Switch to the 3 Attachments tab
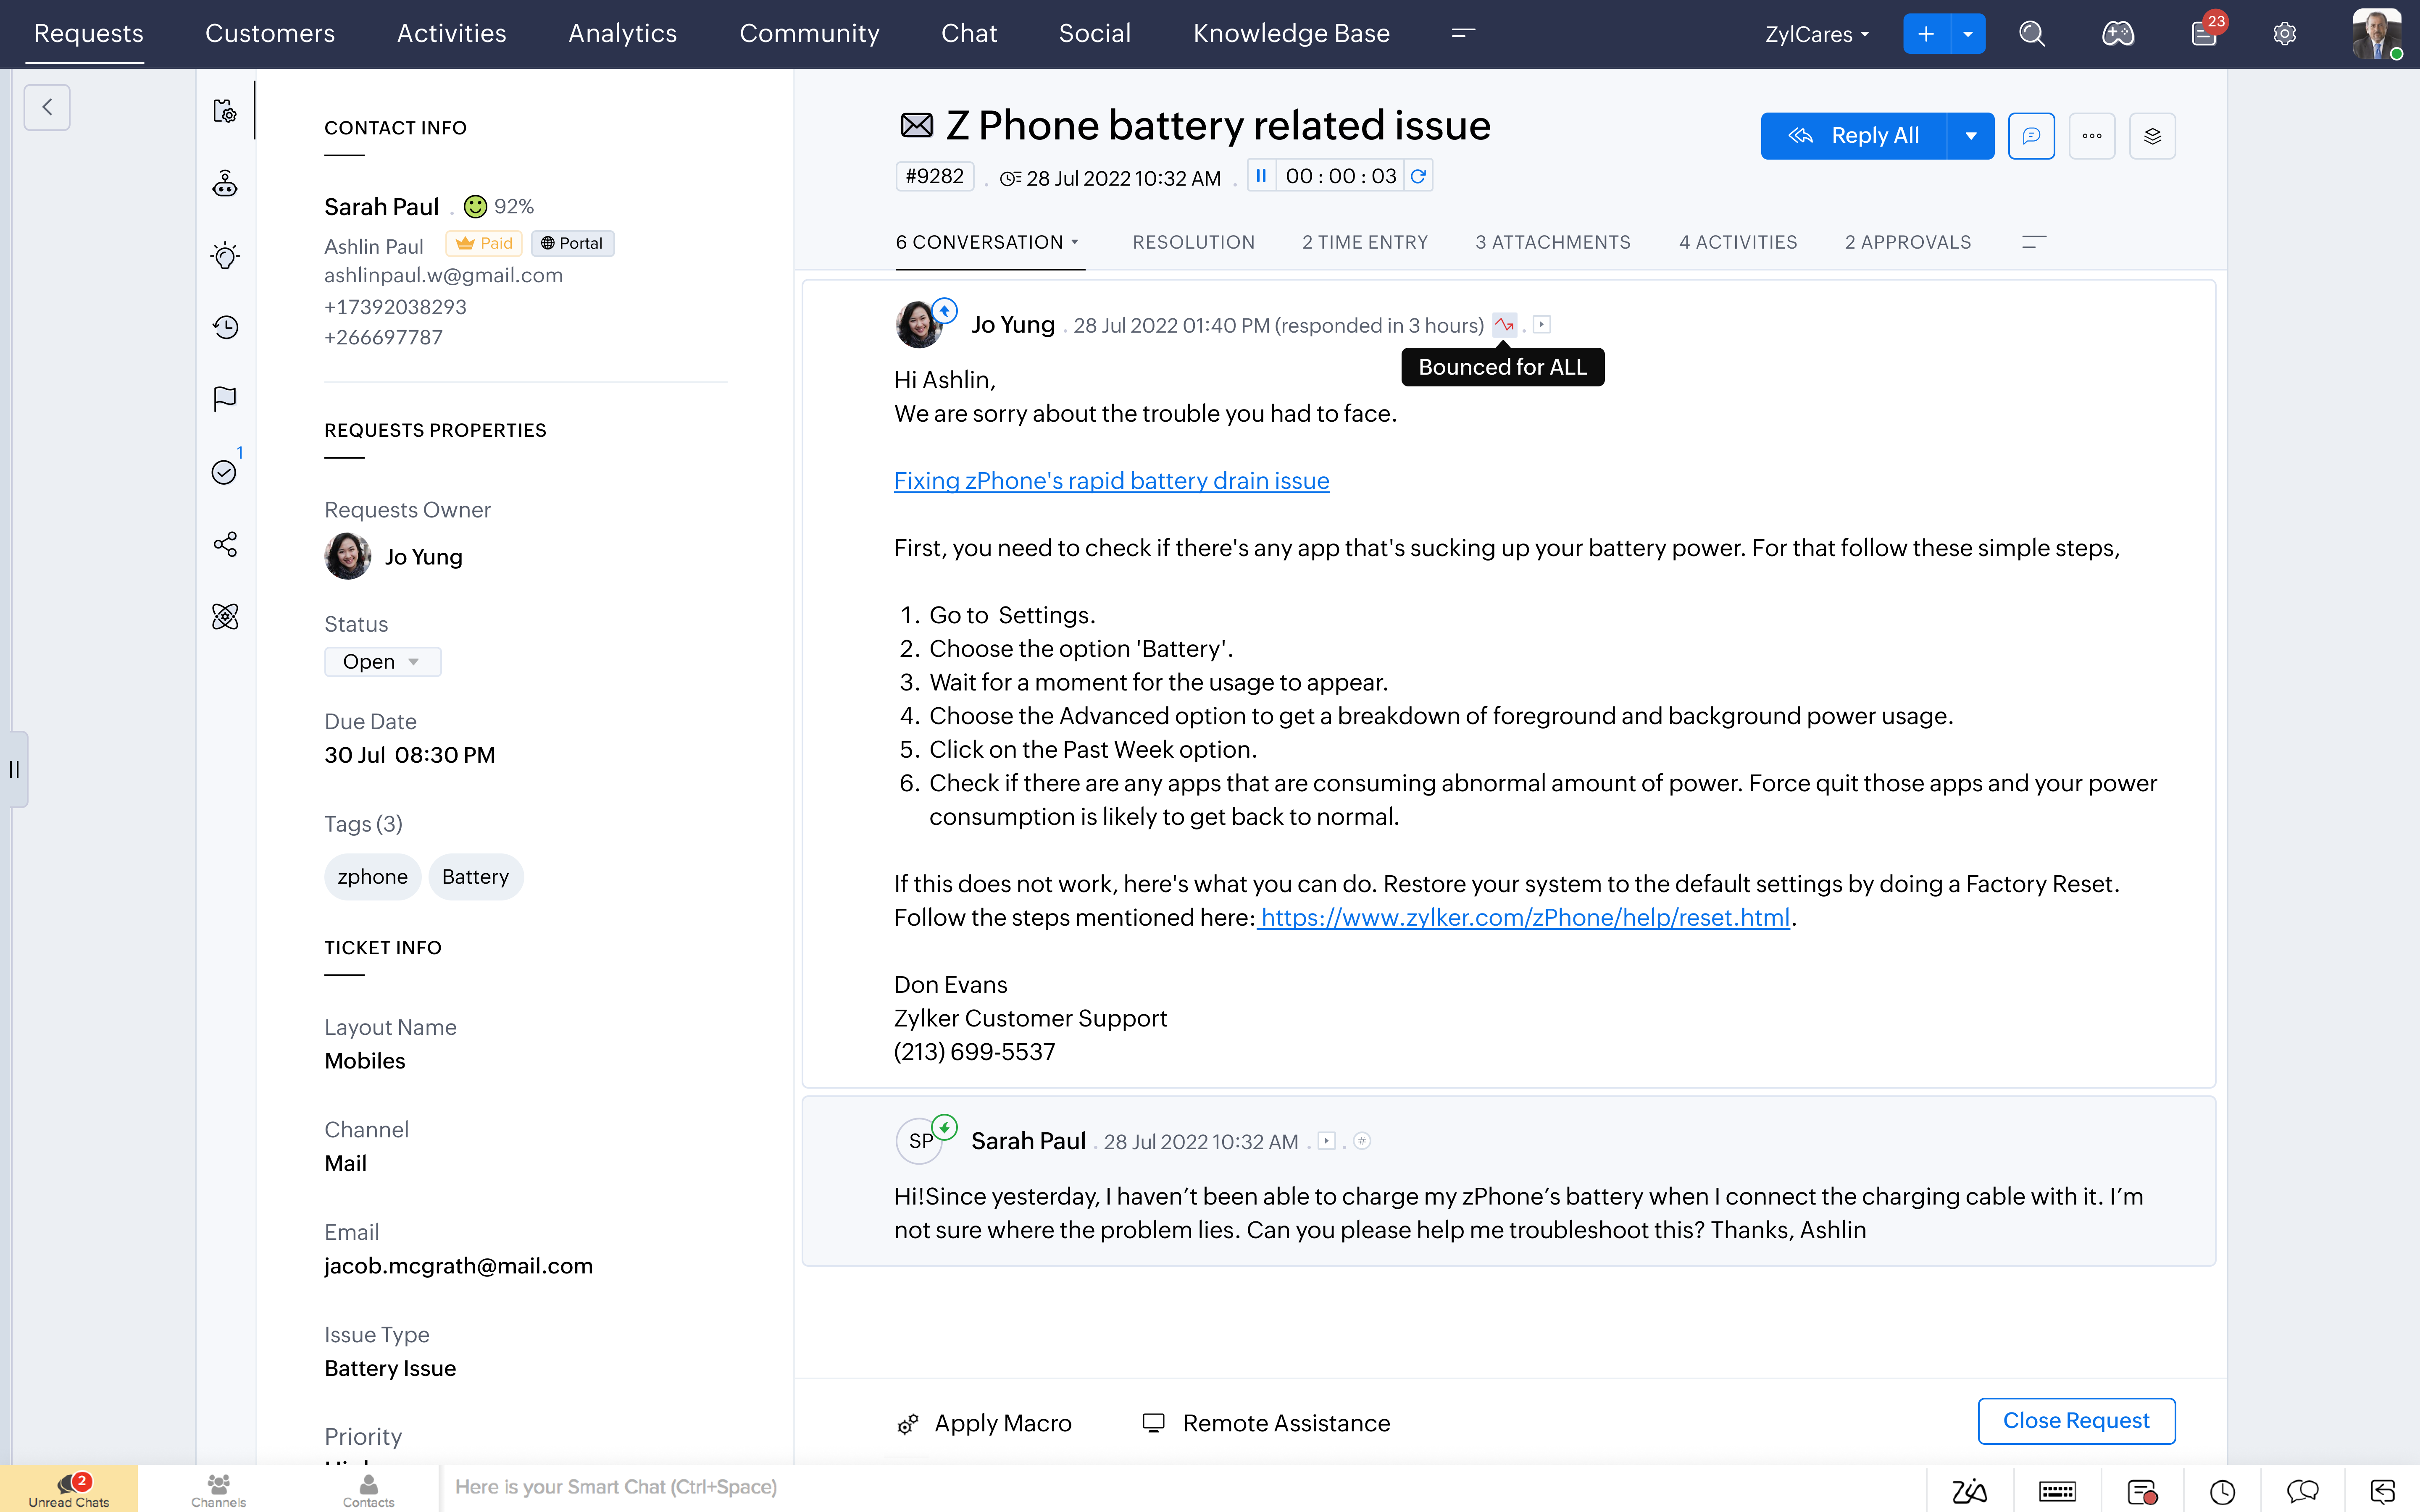 (1552, 242)
